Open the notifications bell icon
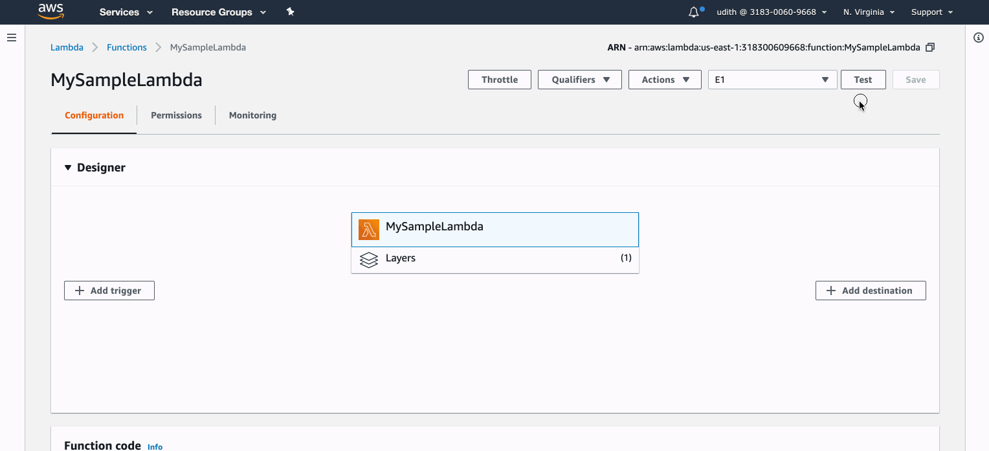 [x=694, y=12]
